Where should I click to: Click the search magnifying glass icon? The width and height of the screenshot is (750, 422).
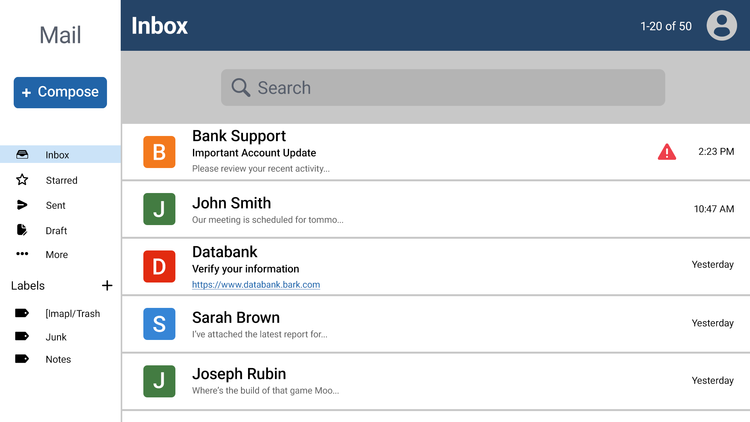pos(241,88)
